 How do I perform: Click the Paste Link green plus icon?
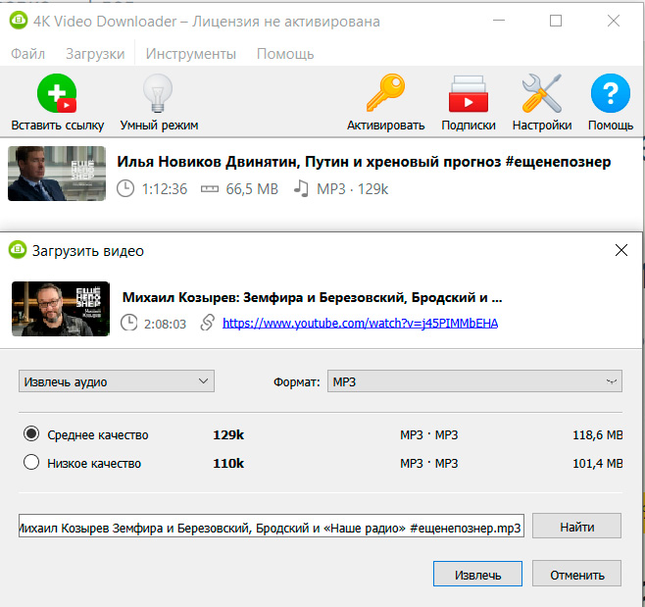[x=57, y=95]
